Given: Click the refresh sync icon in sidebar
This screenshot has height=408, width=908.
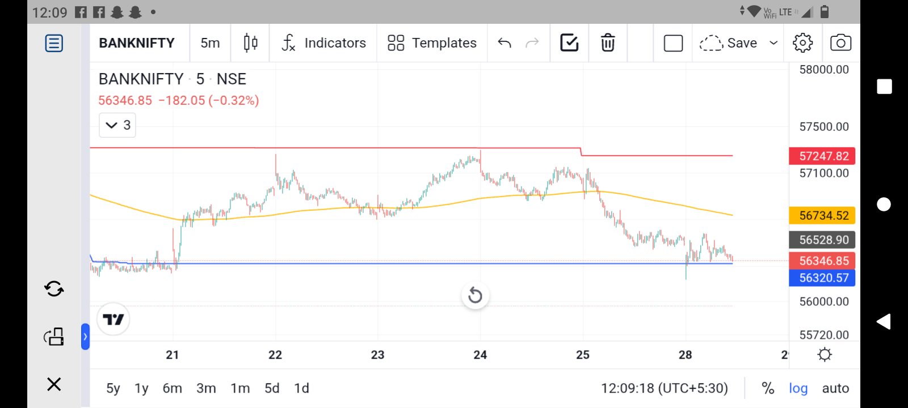Looking at the screenshot, I should pyautogui.click(x=54, y=289).
